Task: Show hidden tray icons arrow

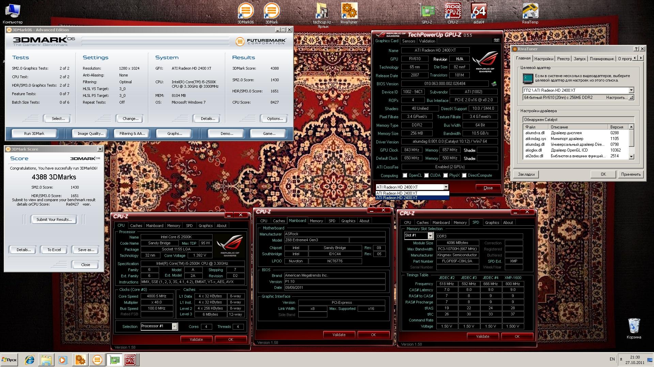Action: pos(621,359)
